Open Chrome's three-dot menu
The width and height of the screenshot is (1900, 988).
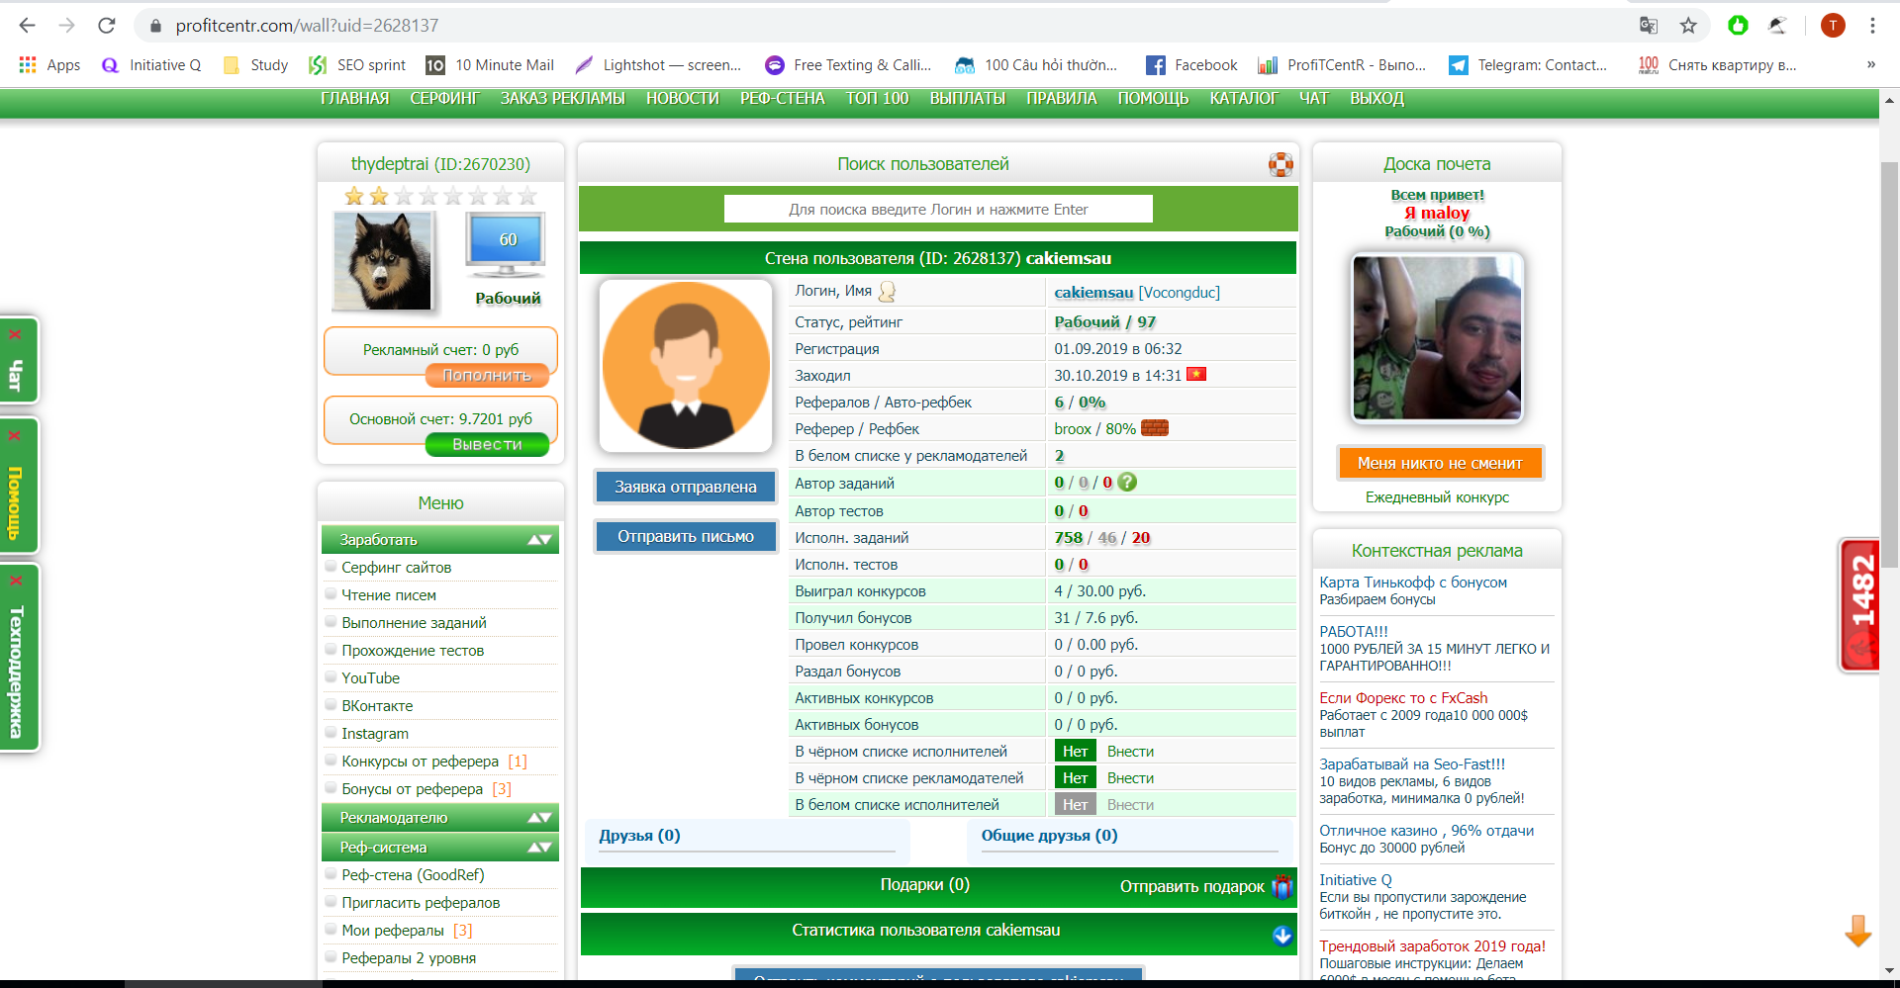point(1872,26)
